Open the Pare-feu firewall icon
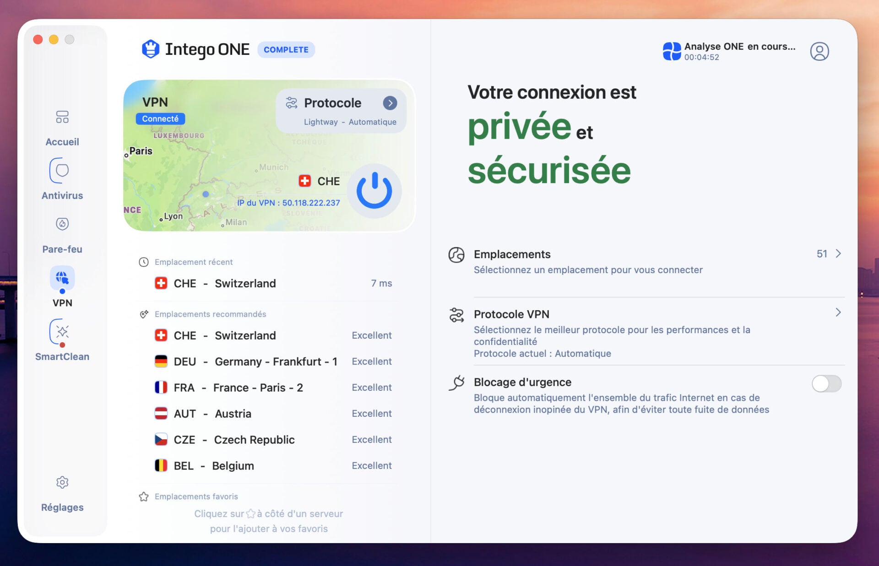Image resolution: width=879 pixels, height=566 pixels. pyautogui.click(x=62, y=224)
